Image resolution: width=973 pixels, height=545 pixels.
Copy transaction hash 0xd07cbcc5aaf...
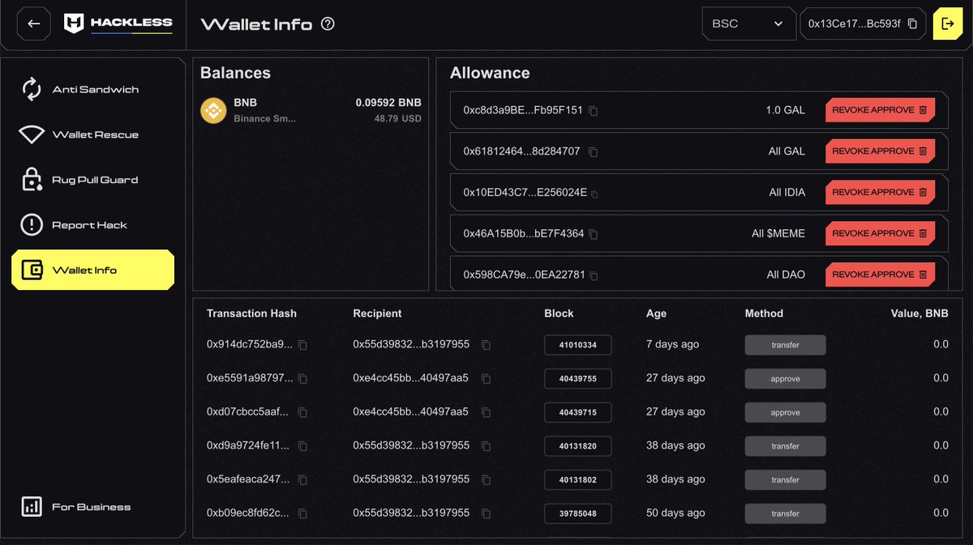[302, 413]
